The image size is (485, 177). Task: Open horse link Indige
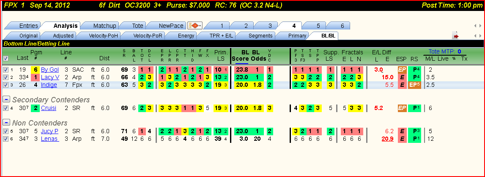pyautogui.click(x=49, y=85)
